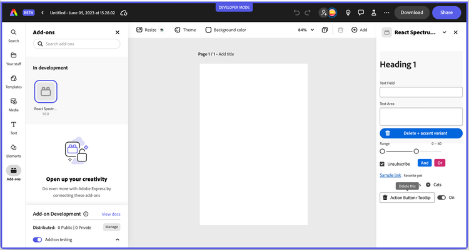Select the Cats radio button
Viewport: 469px width, 250px height.
[x=428, y=185]
